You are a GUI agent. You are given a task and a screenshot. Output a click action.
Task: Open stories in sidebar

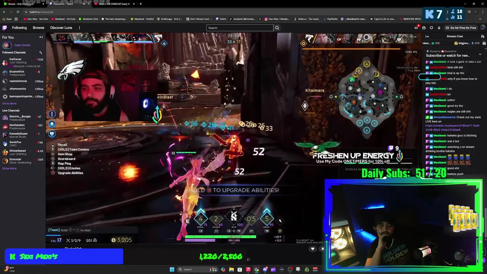pos(22,45)
